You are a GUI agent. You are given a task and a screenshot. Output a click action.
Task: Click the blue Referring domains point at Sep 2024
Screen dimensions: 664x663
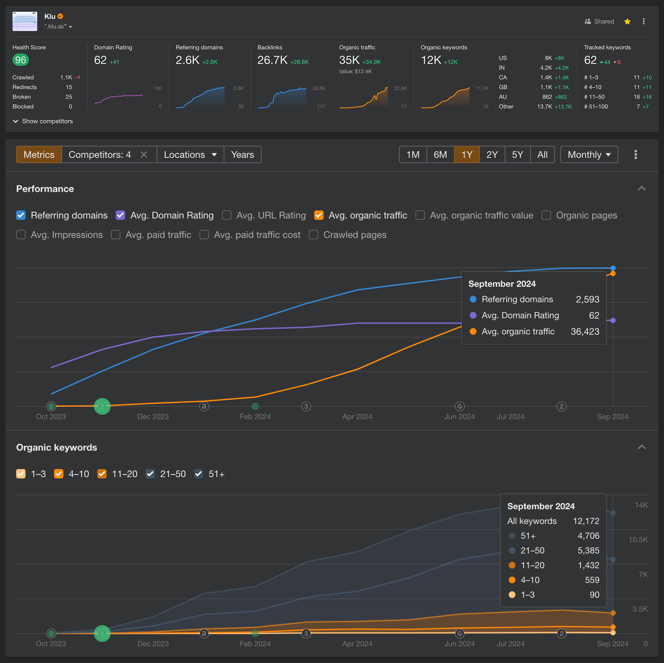click(x=613, y=268)
